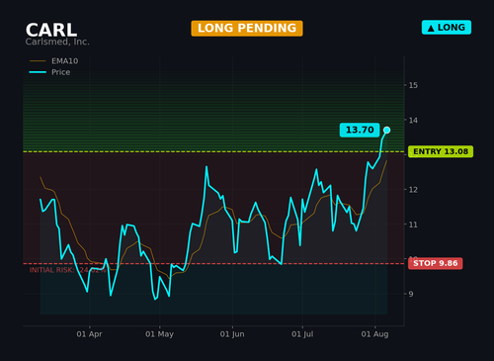Click the EMA10 legend entry

(x=54, y=61)
